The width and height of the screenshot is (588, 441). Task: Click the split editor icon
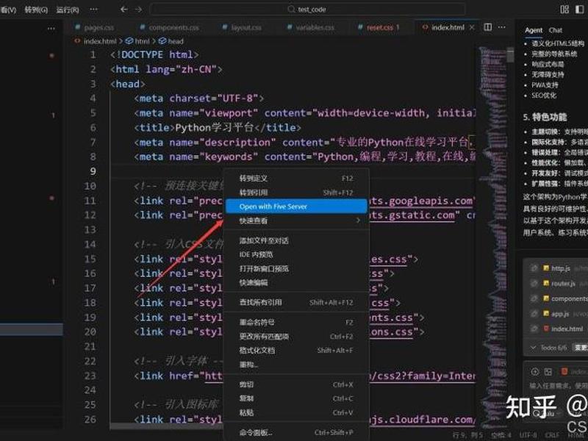coord(488,27)
